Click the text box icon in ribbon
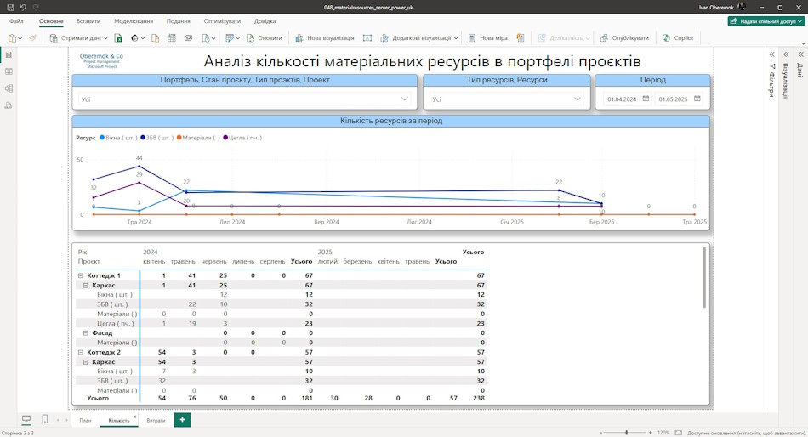This screenshot has width=808, height=437. 367,38
